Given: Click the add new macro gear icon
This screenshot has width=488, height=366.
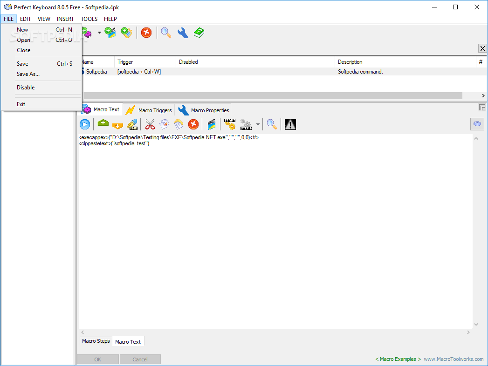Looking at the screenshot, I should [x=87, y=32].
